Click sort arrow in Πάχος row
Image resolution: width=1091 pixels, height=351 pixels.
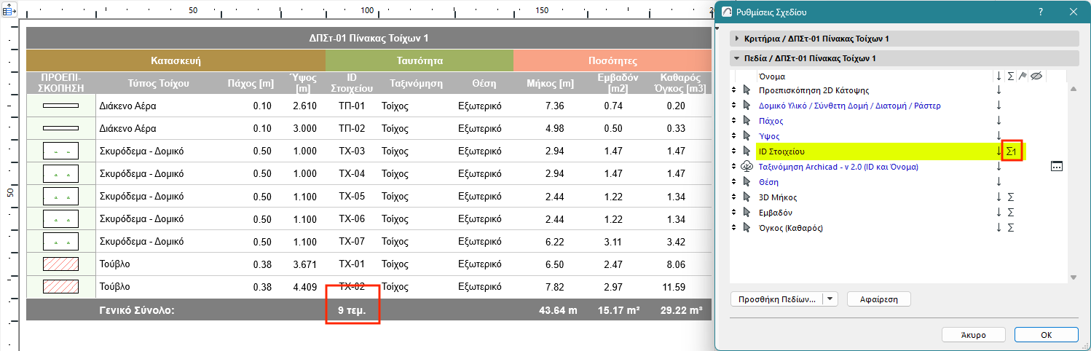pyautogui.click(x=999, y=121)
